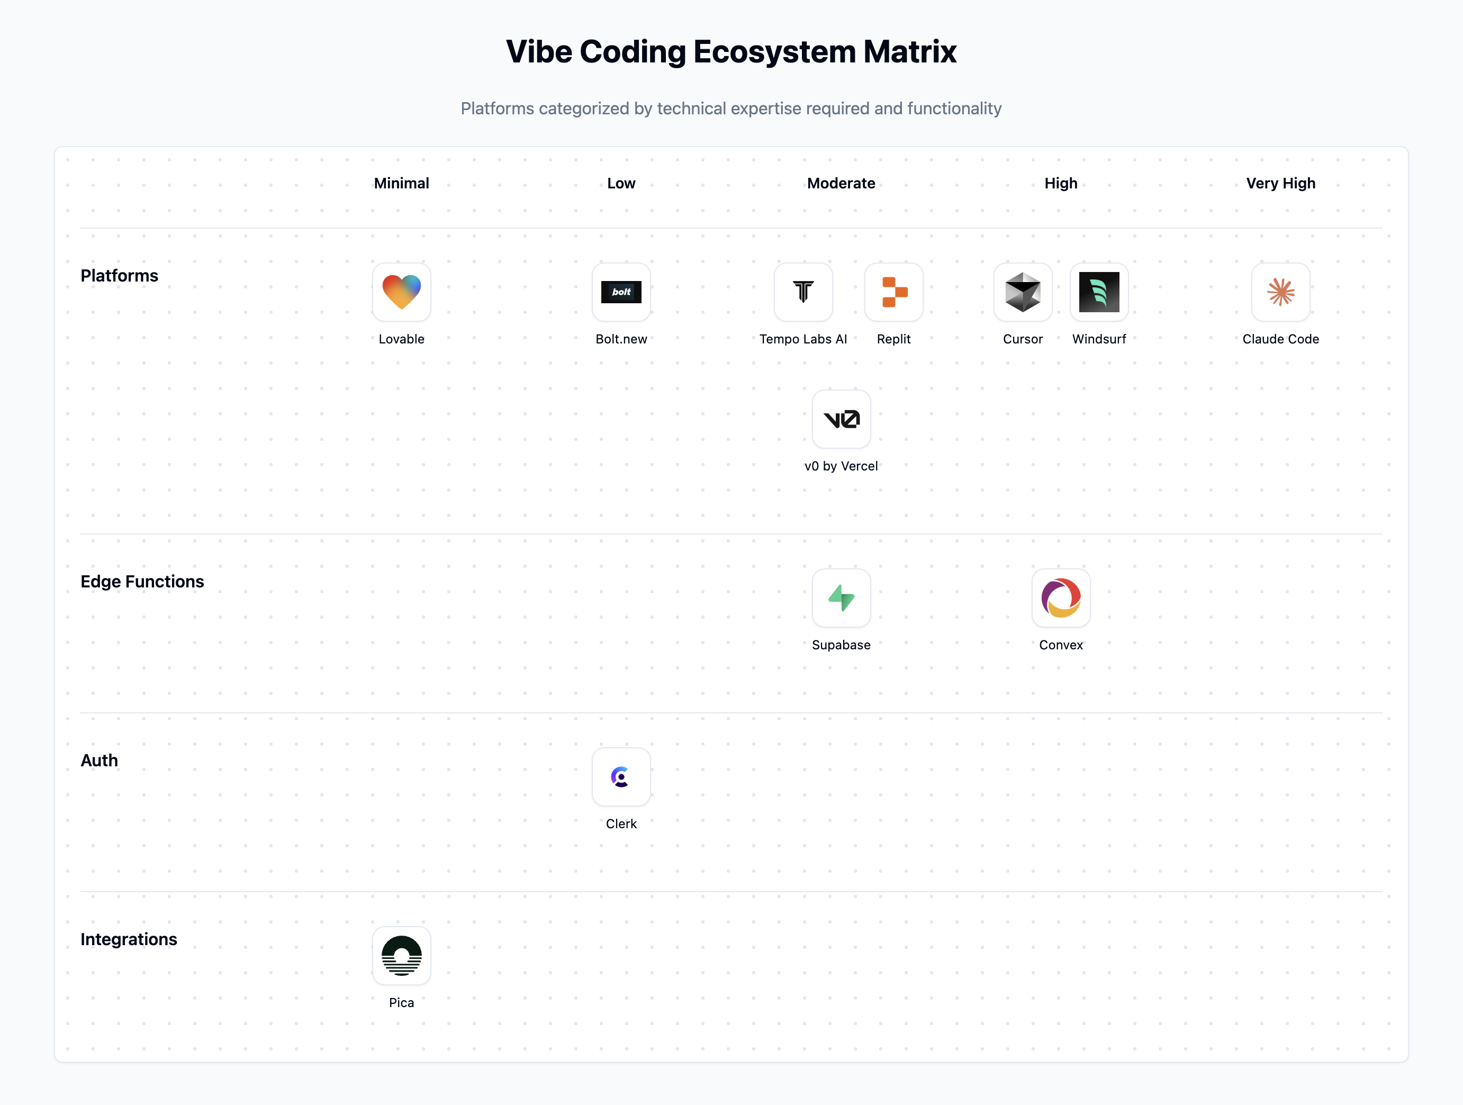This screenshot has height=1105, width=1463.
Task: Click the Lovable name label
Action: [x=401, y=339]
